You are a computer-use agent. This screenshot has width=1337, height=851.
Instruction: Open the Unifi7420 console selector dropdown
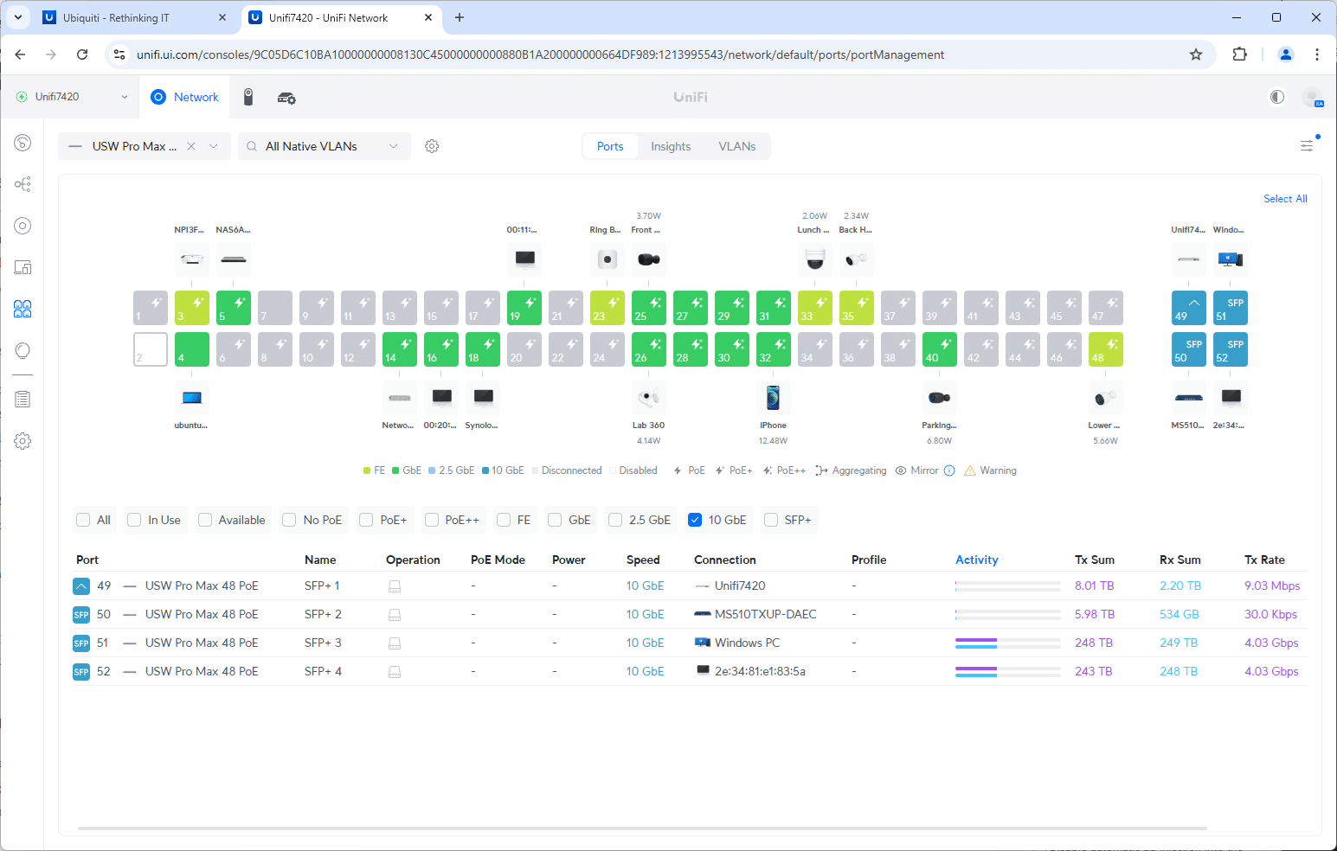pyautogui.click(x=72, y=97)
